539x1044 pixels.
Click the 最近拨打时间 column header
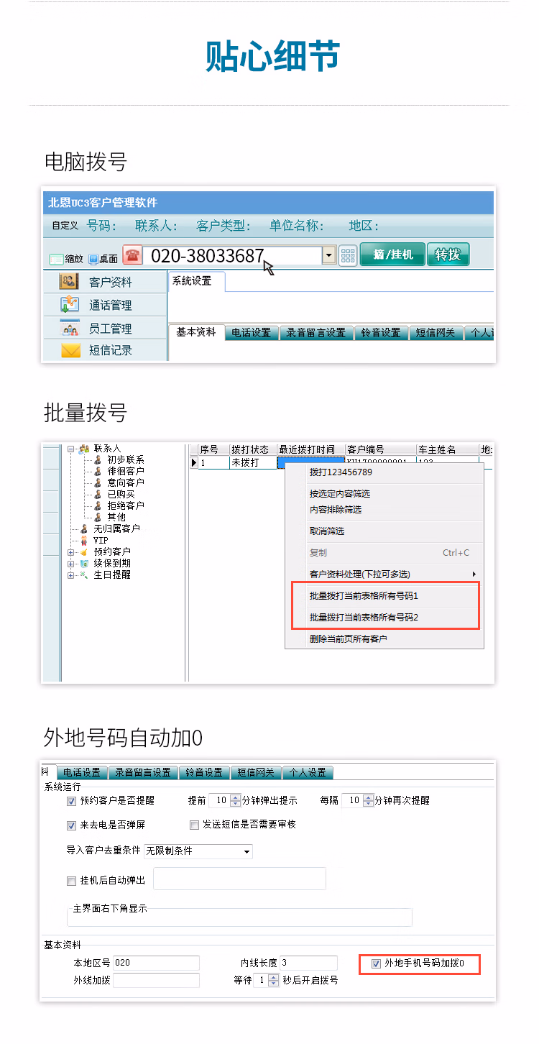coord(310,449)
